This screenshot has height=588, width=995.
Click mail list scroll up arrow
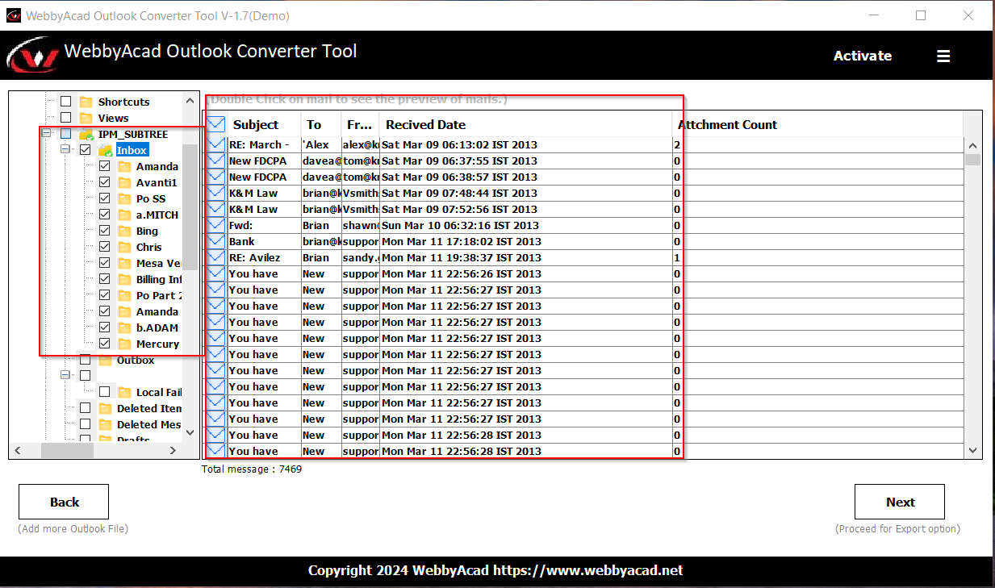[x=972, y=145]
